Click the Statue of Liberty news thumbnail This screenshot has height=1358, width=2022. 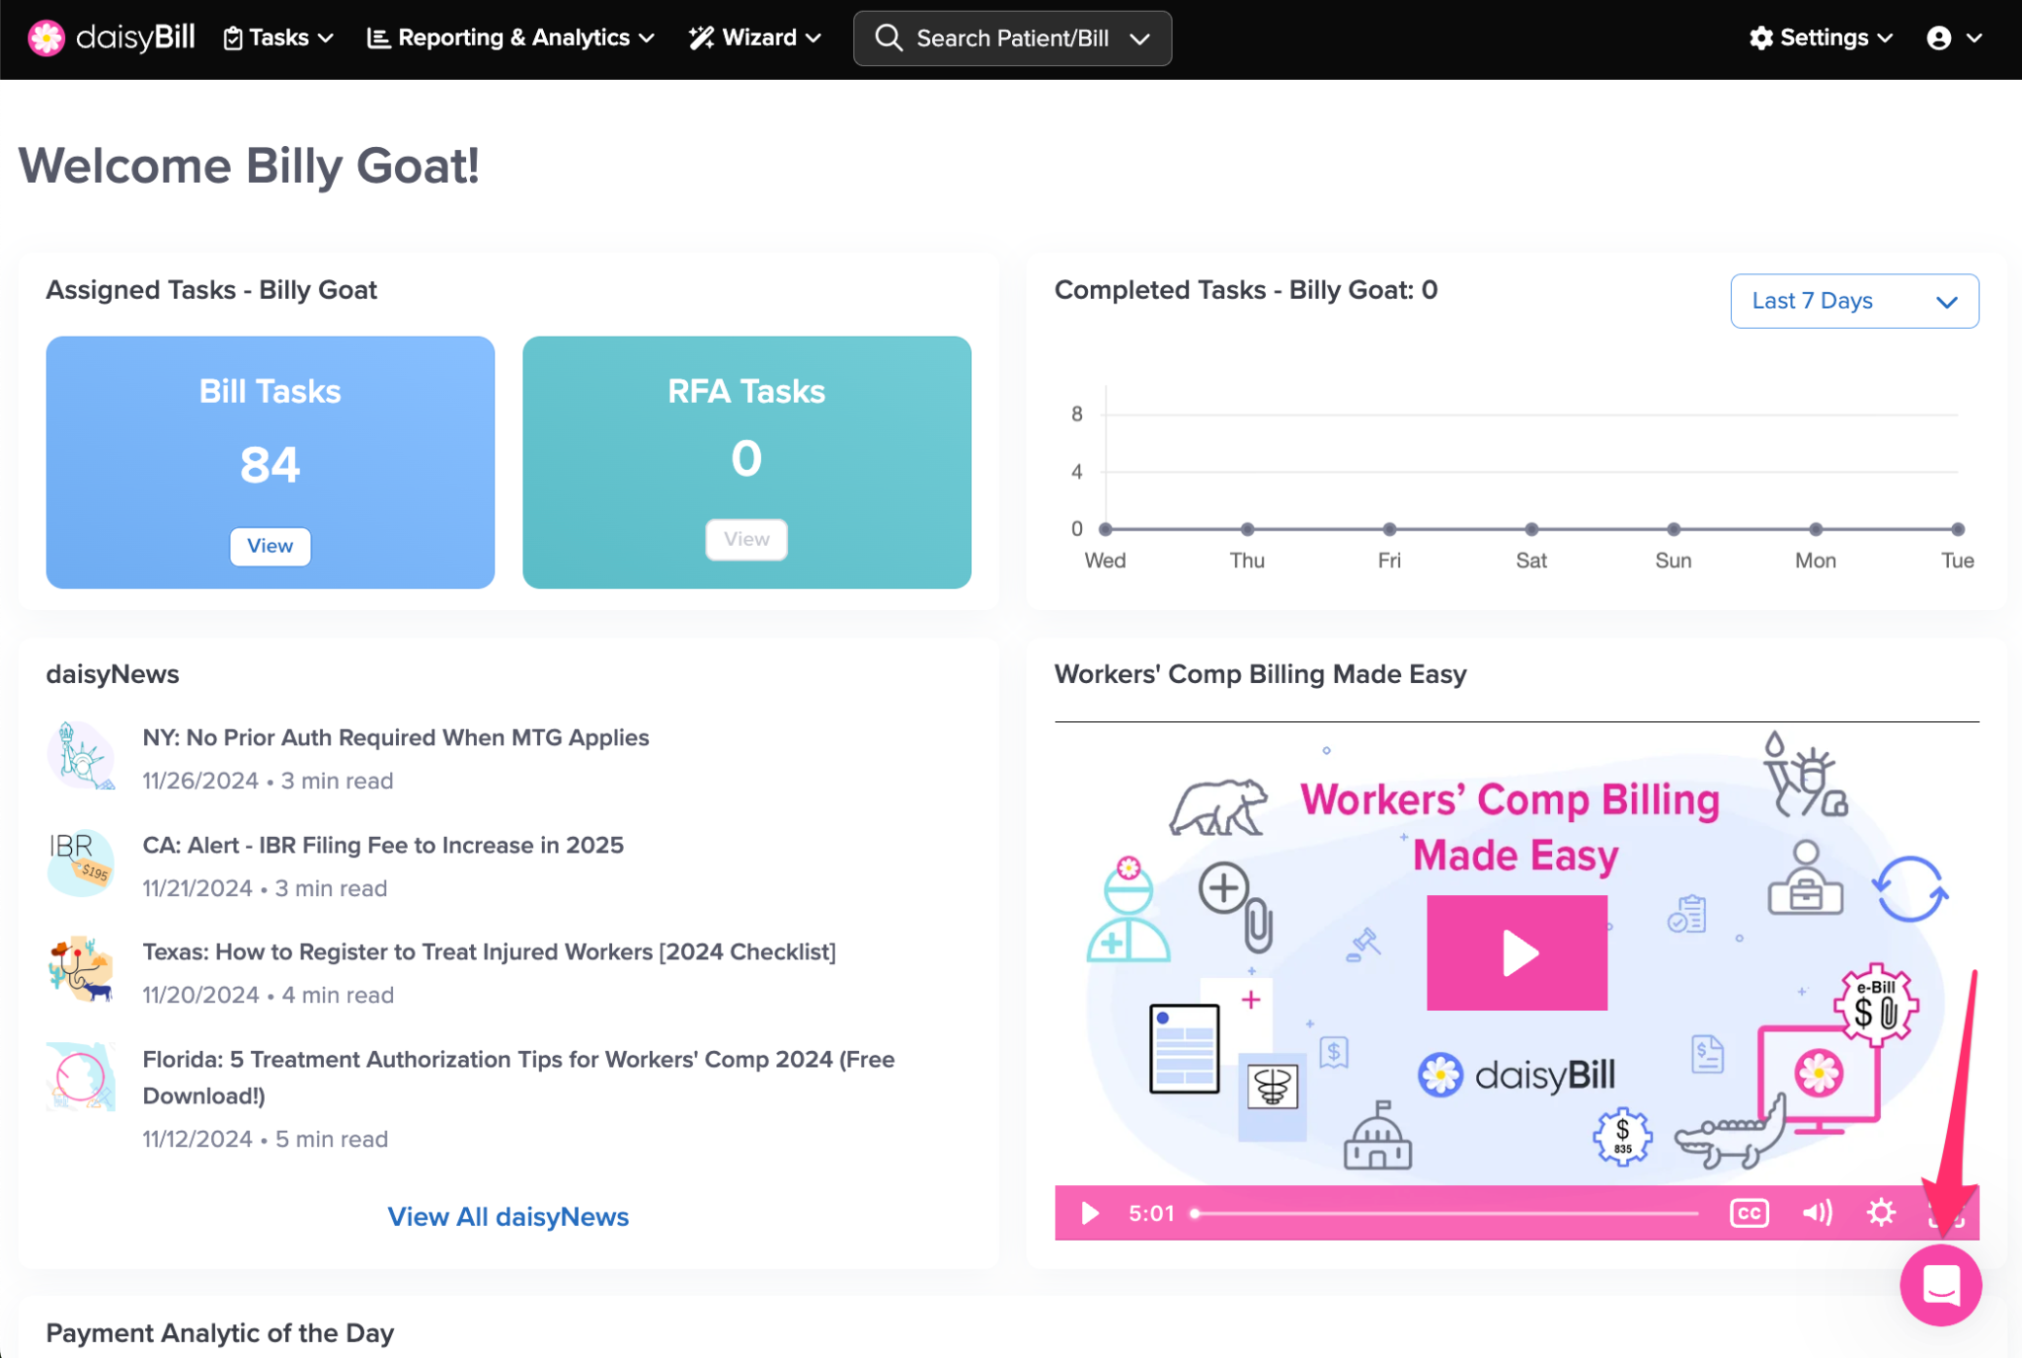tap(81, 756)
